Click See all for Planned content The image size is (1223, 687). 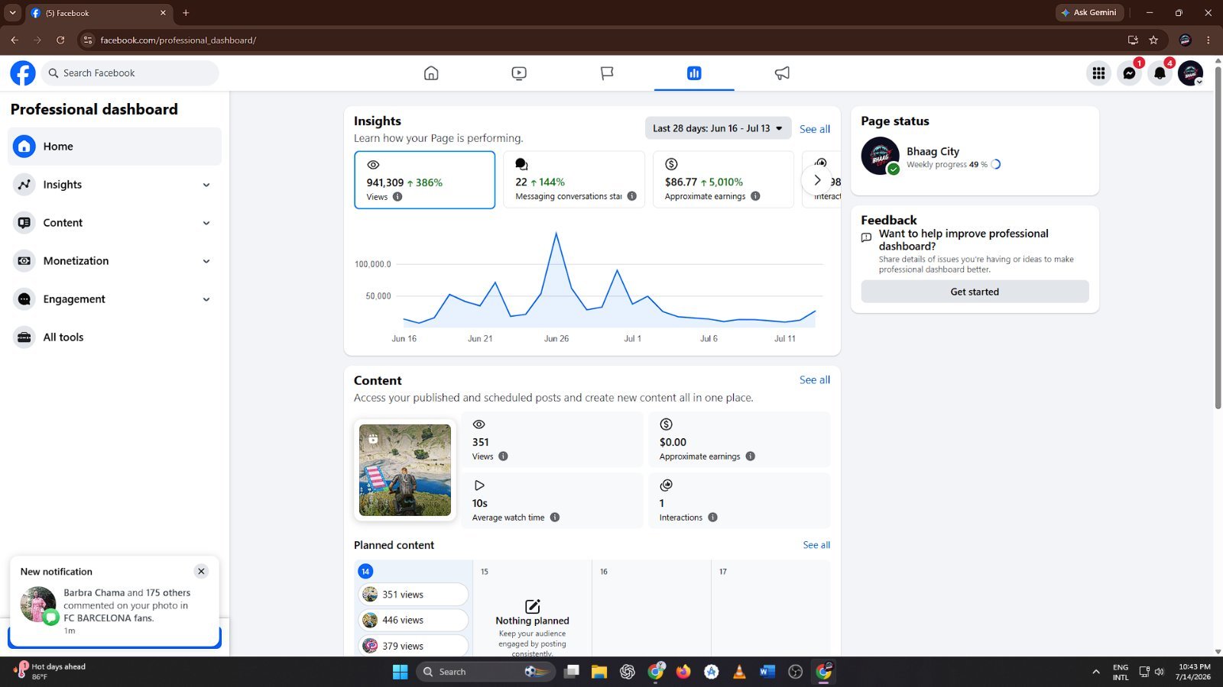[x=816, y=545]
